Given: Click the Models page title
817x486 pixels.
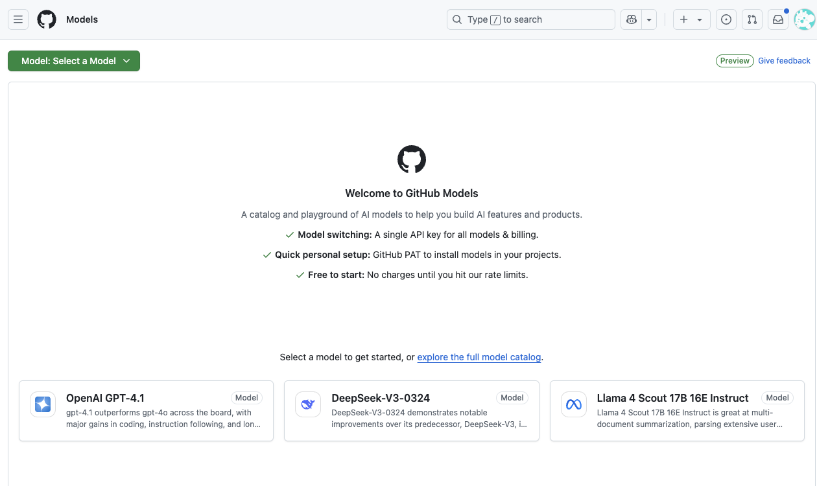Looking at the screenshot, I should 82,19.
